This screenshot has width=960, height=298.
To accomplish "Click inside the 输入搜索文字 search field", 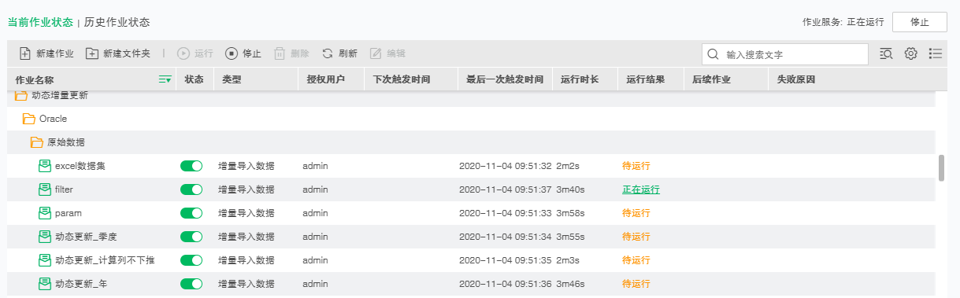I will (x=784, y=54).
